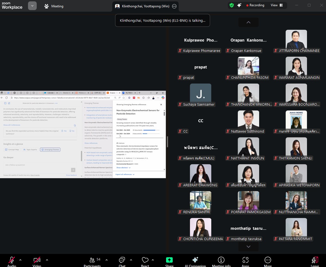This screenshot has width=326, height=267.
Task: Open the Zoom Workplace dropdown chevron
Action: click(x=32, y=6)
